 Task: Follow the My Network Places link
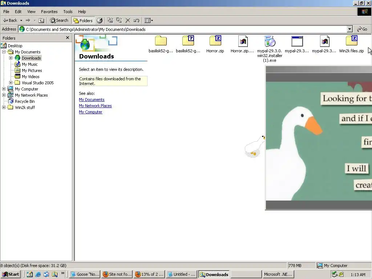pos(95,106)
